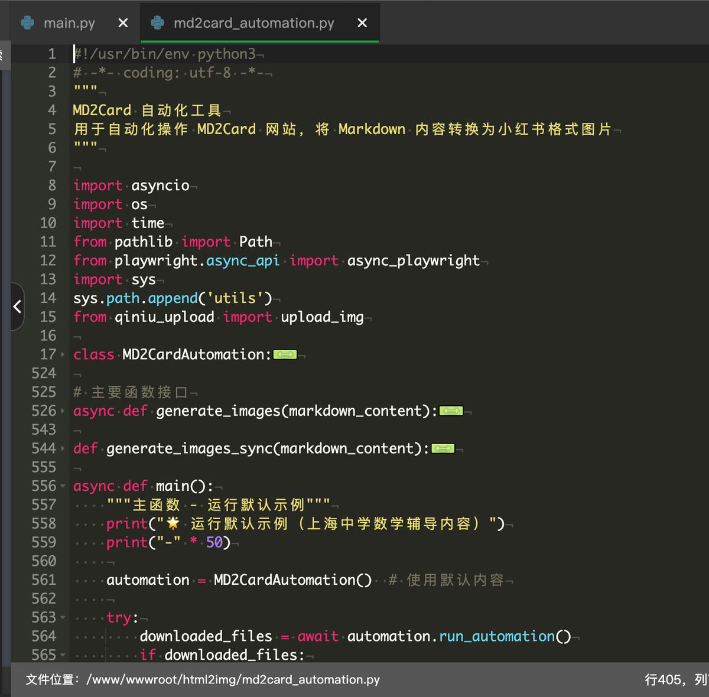
Task: Click line number 561 in the gutter
Action: coord(43,579)
